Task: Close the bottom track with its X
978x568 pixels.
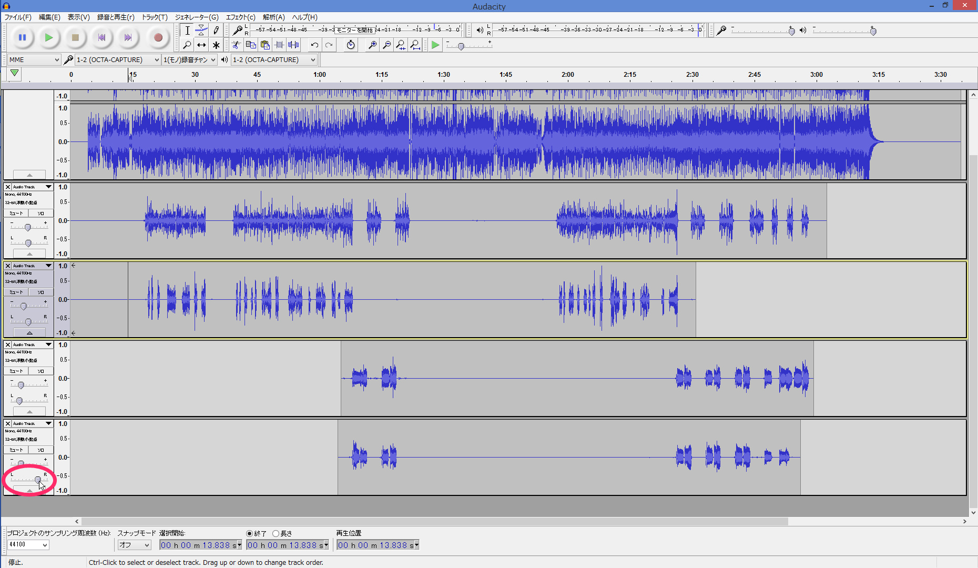Action: [8, 424]
